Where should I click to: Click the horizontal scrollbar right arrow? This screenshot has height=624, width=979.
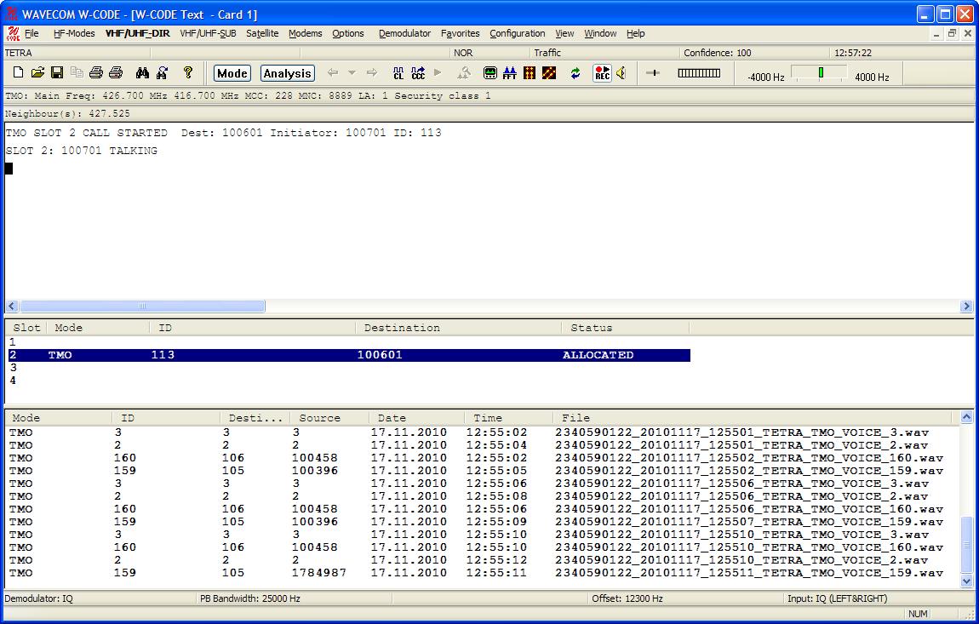[x=966, y=306]
